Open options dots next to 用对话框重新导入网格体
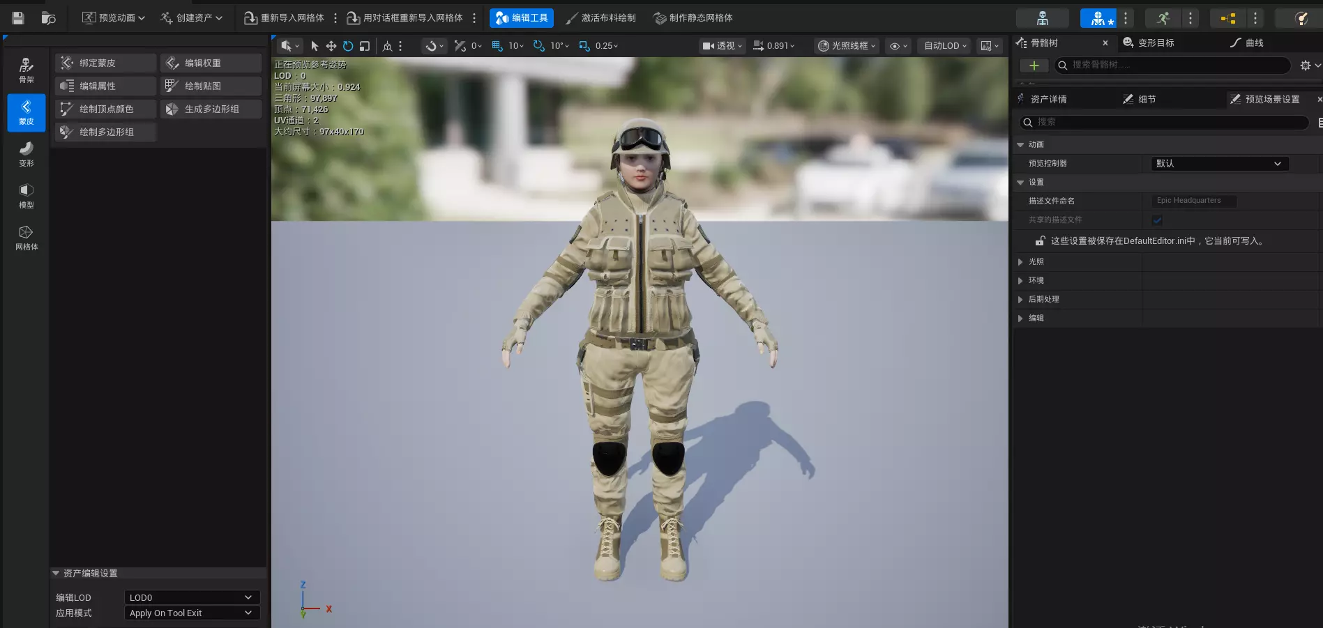 coord(474,18)
